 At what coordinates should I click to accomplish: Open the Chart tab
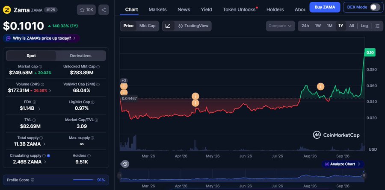click(132, 9)
